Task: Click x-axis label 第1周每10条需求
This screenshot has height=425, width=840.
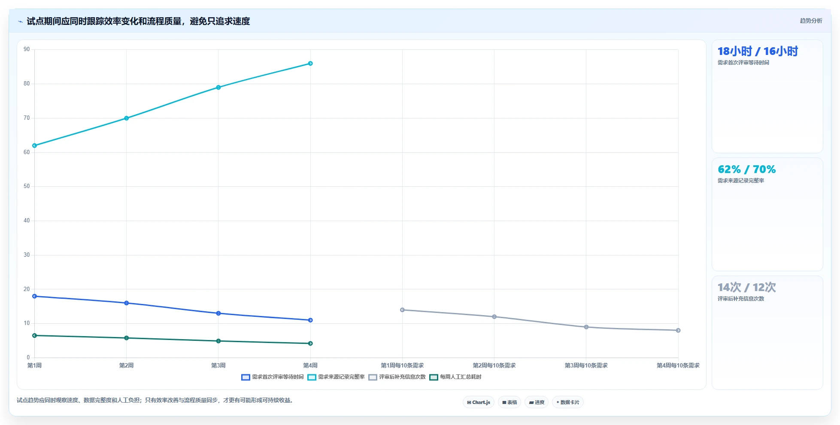Action: pyautogui.click(x=402, y=366)
